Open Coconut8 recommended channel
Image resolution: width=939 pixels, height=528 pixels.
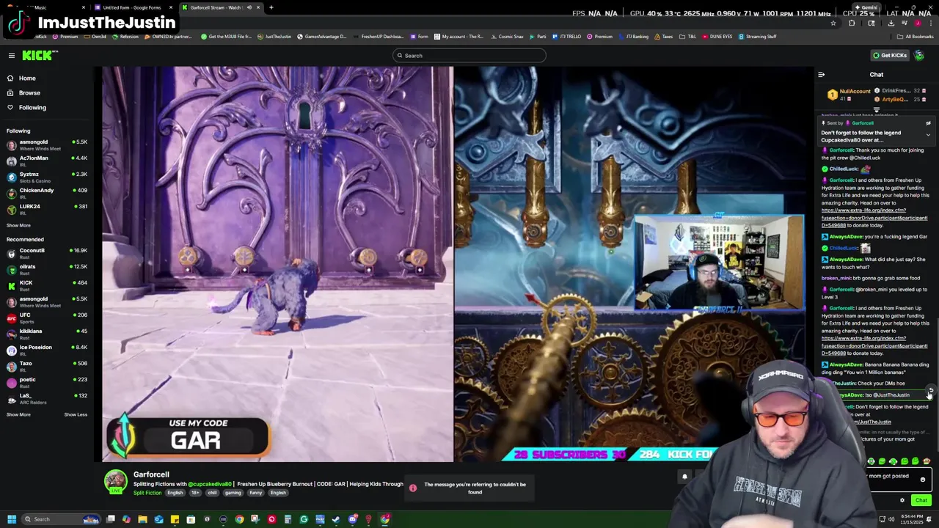click(x=45, y=253)
